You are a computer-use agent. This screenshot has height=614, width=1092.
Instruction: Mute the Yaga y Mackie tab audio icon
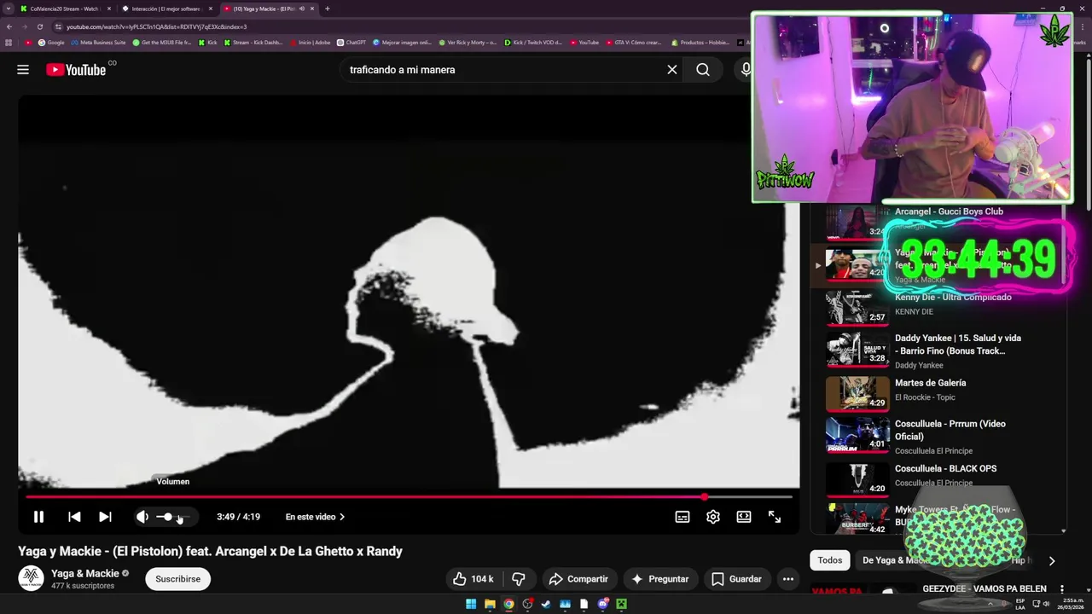(x=301, y=9)
